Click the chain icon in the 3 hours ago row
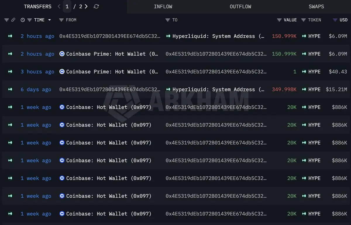 click(10, 72)
